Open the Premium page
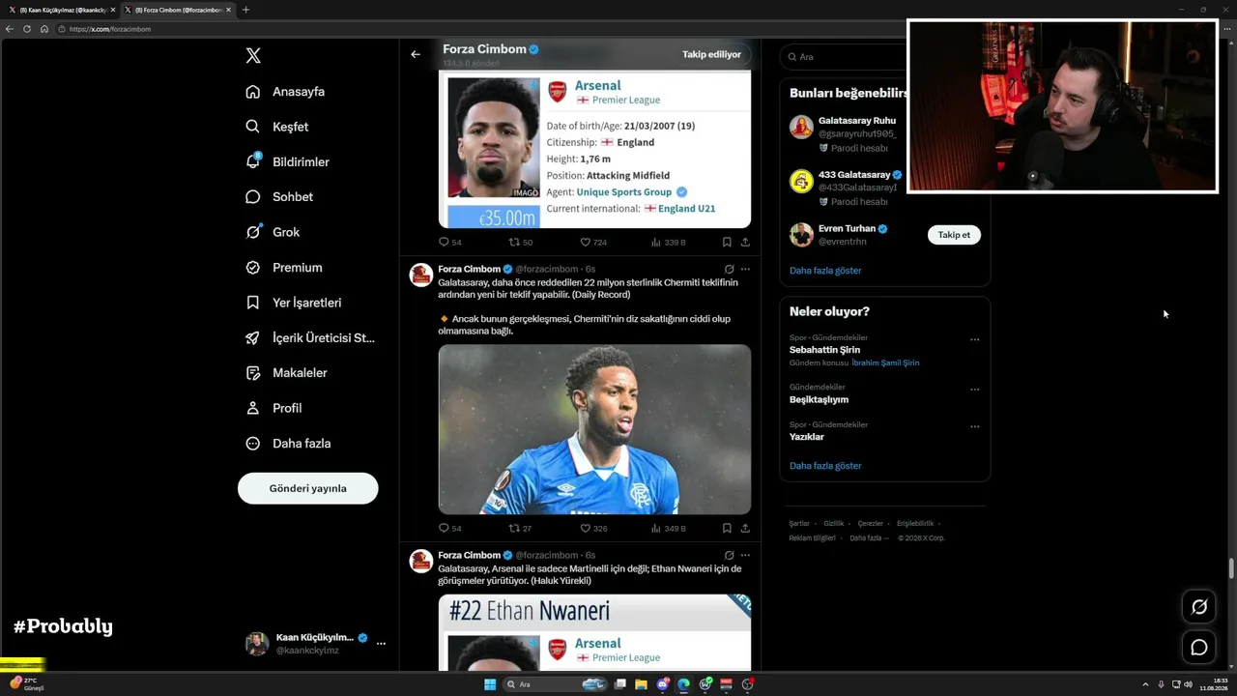 click(284, 268)
